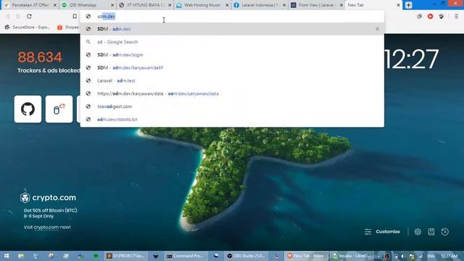Select the sd - Google Search suggestion
The image size is (464, 261).
(232, 42)
